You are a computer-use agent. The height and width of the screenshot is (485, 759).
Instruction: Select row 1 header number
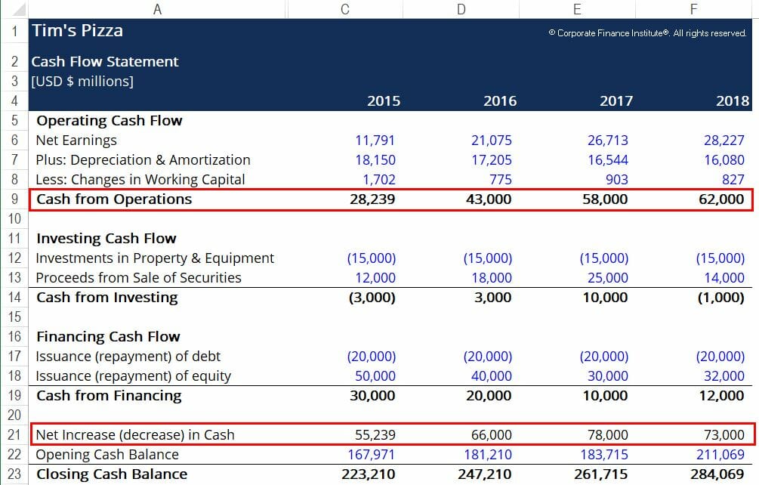[14, 32]
